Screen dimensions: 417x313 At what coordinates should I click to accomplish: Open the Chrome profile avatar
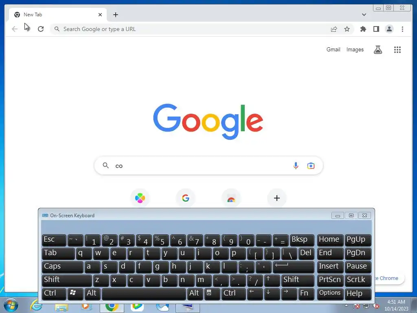389,29
